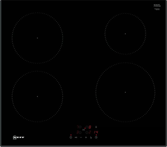Image resolution: width=167 pixels, height=147 pixels.
Task: Select the front-right zone circle beside 2
Action: pos(87,132)
